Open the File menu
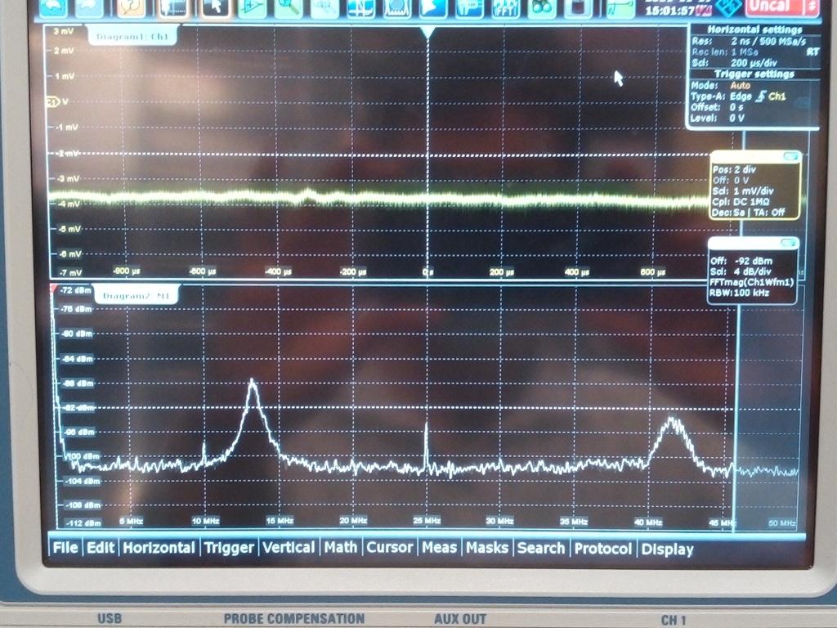Viewport: 837px width, 628px height. coord(65,548)
